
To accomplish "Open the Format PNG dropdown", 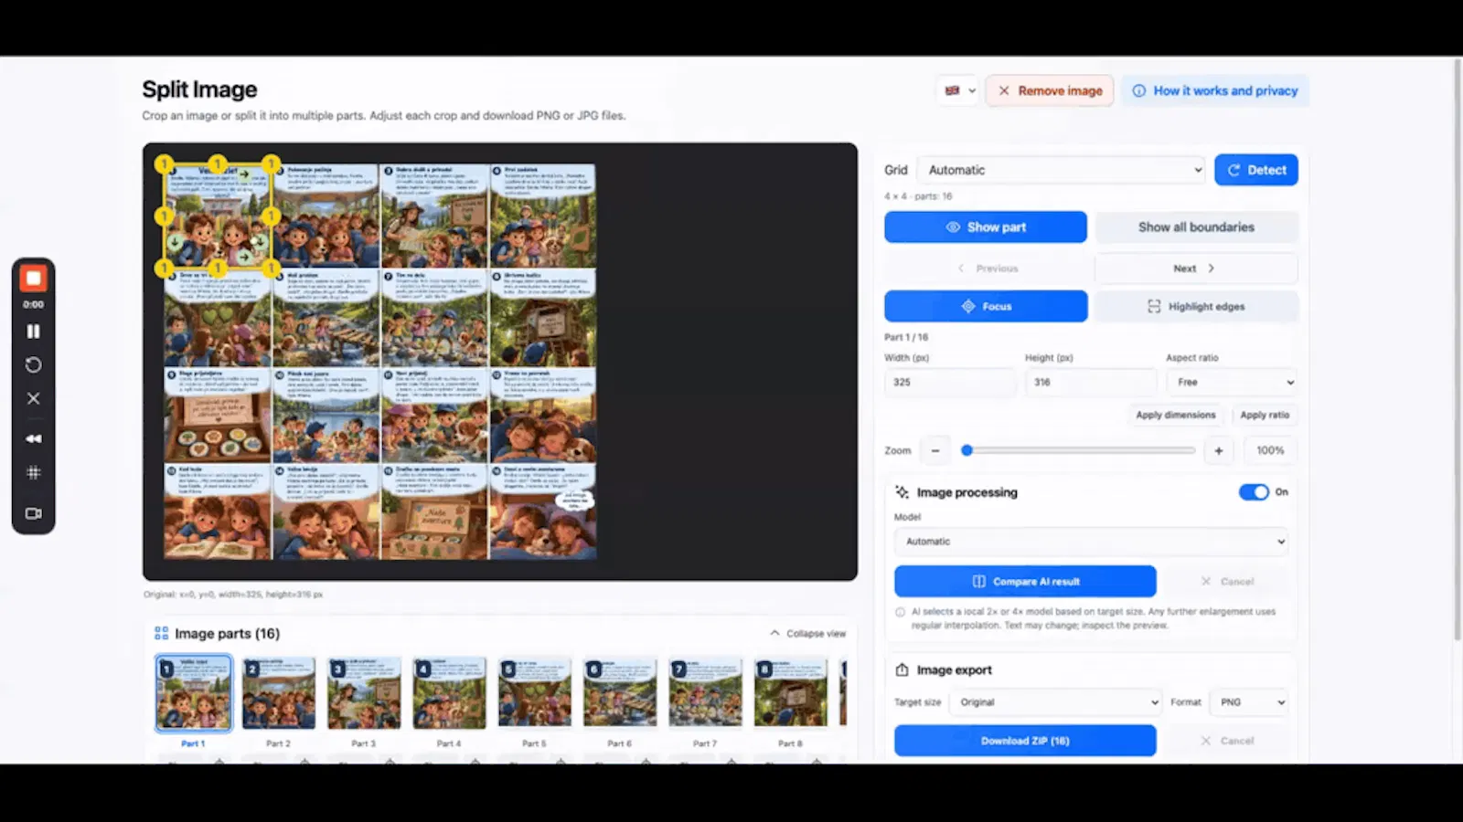I will tap(1249, 702).
